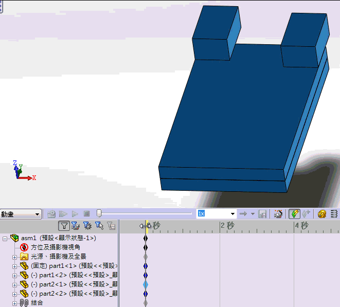This screenshot has width=340, height=307.
Task: Open the playback mode dropdown arrow
Action: (253, 214)
